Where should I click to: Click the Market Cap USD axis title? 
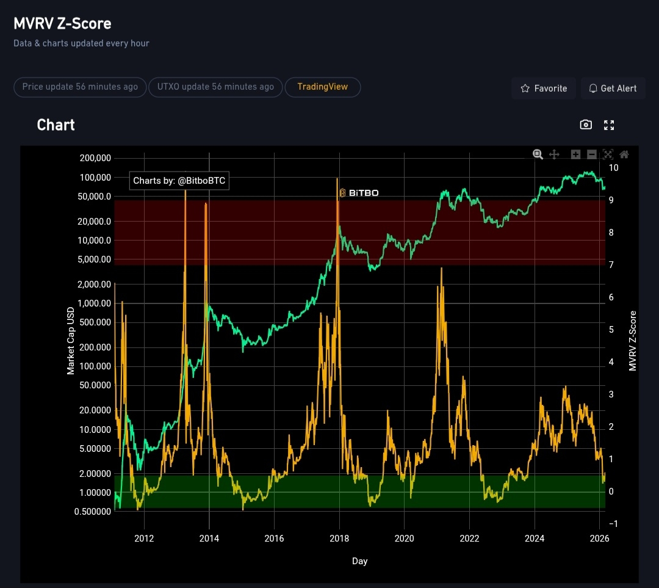click(x=71, y=341)
